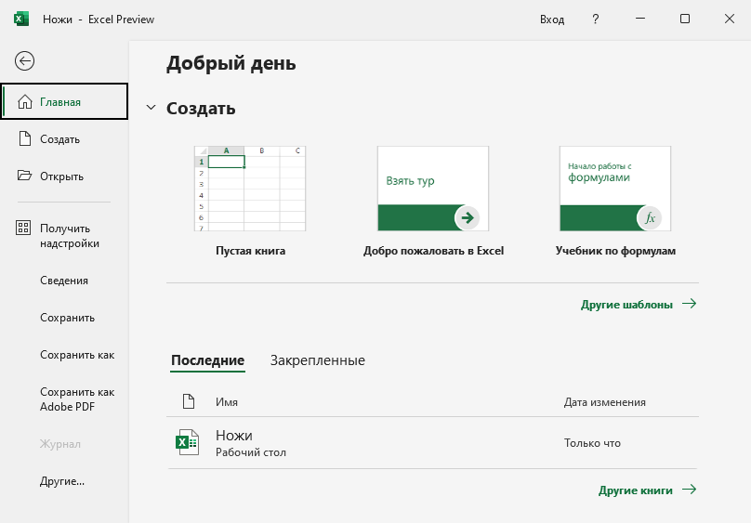Go back using the circled arrow icon
This screenshot has height=523, width=751.
(x=24, y=60)
